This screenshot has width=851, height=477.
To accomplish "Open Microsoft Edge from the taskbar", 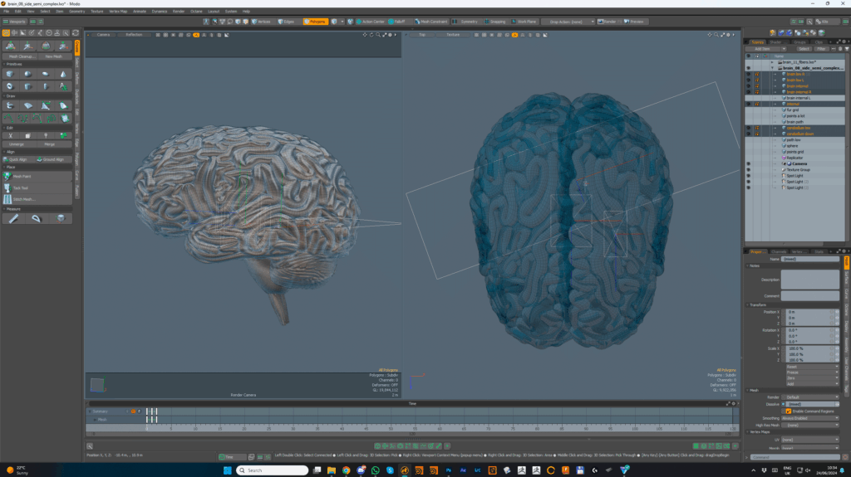I will 346,470.
